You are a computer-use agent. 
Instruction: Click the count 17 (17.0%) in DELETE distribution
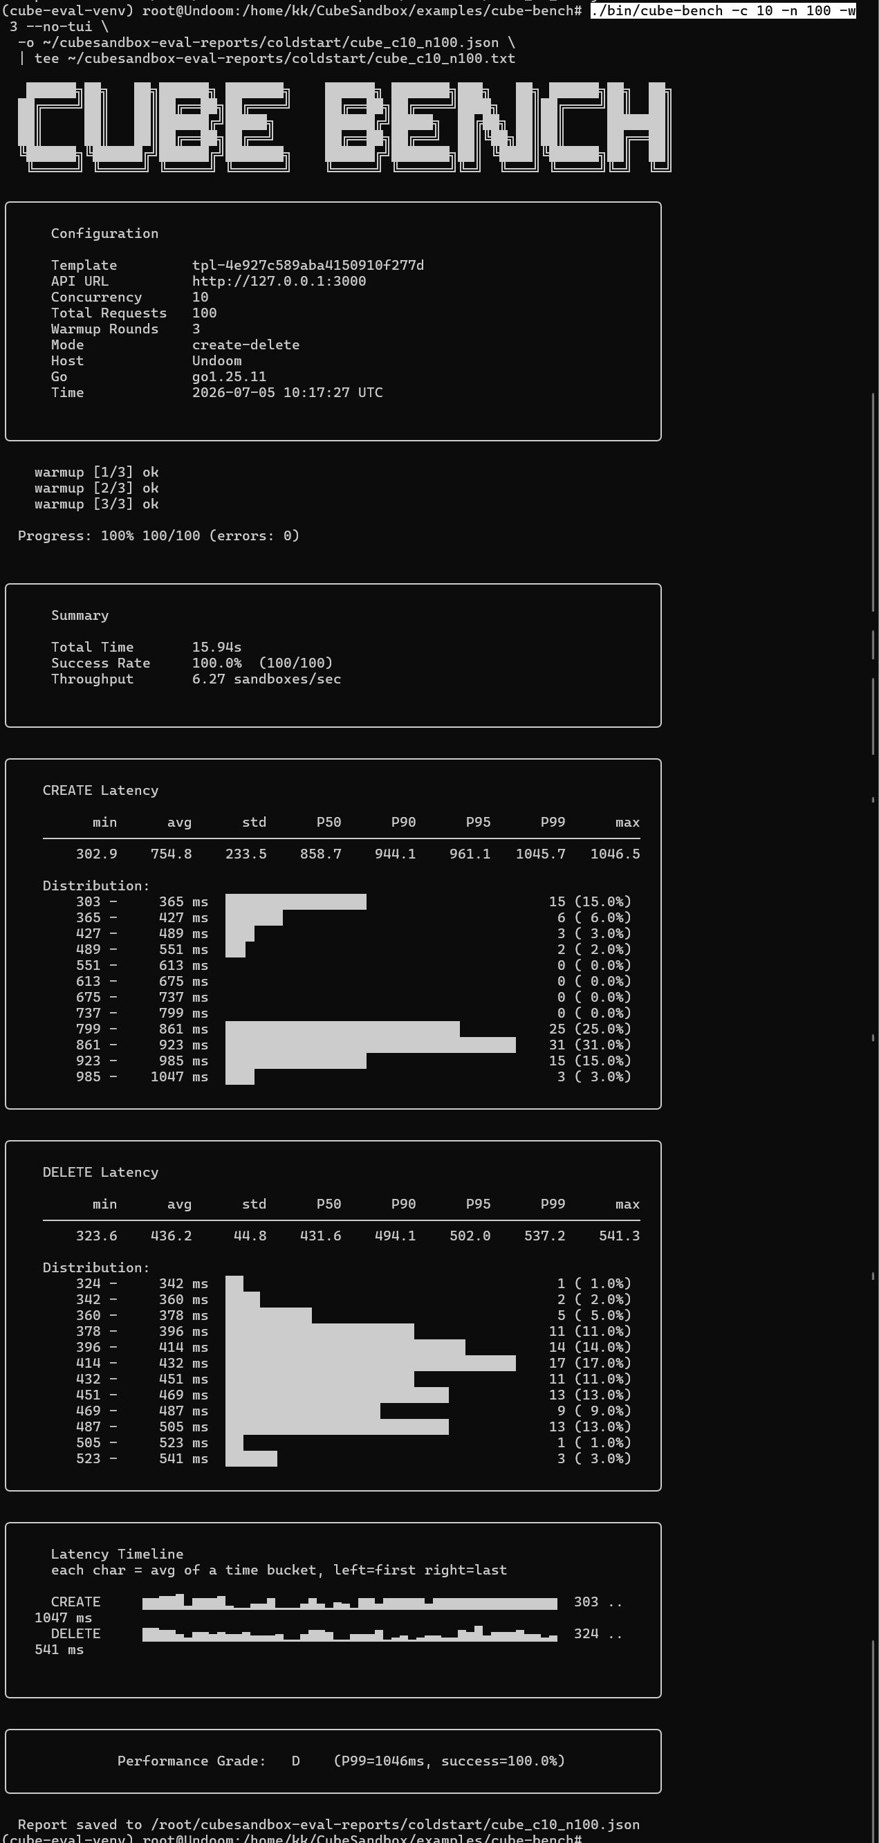[x=590, y=1363]
